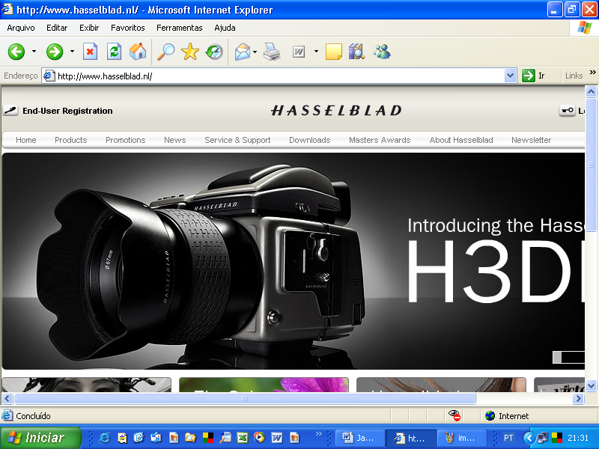The width and height of the screenshot is (599, 449).
Task: Edit the page with the Word icon
Action: click(x=299, y=52)
